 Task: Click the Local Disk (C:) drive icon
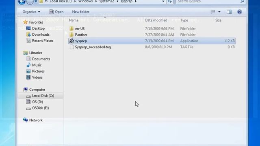pyautogui.click(x=28, y=96)
